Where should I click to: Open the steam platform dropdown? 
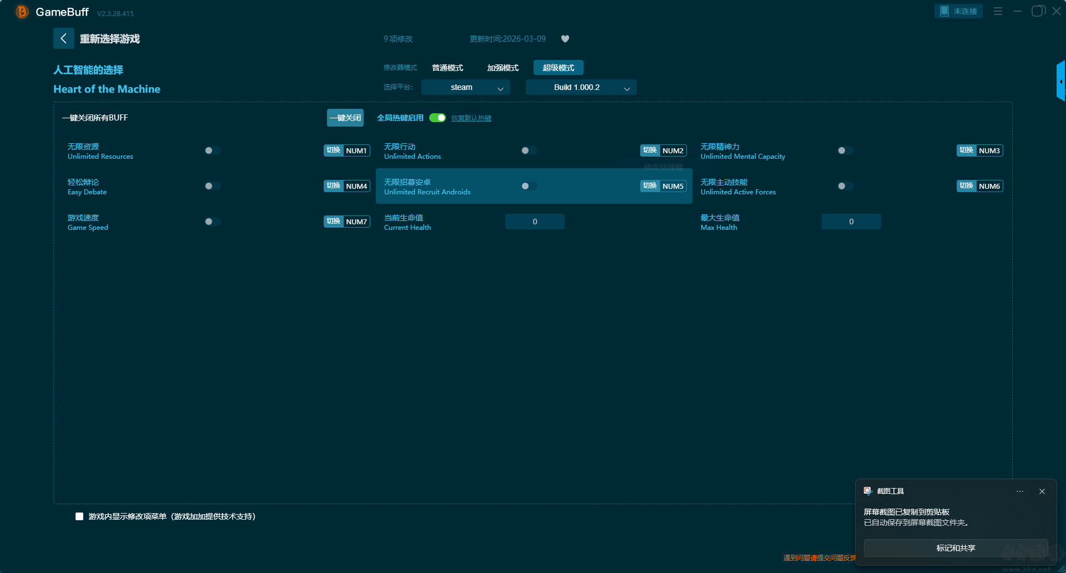click(466, 87)
